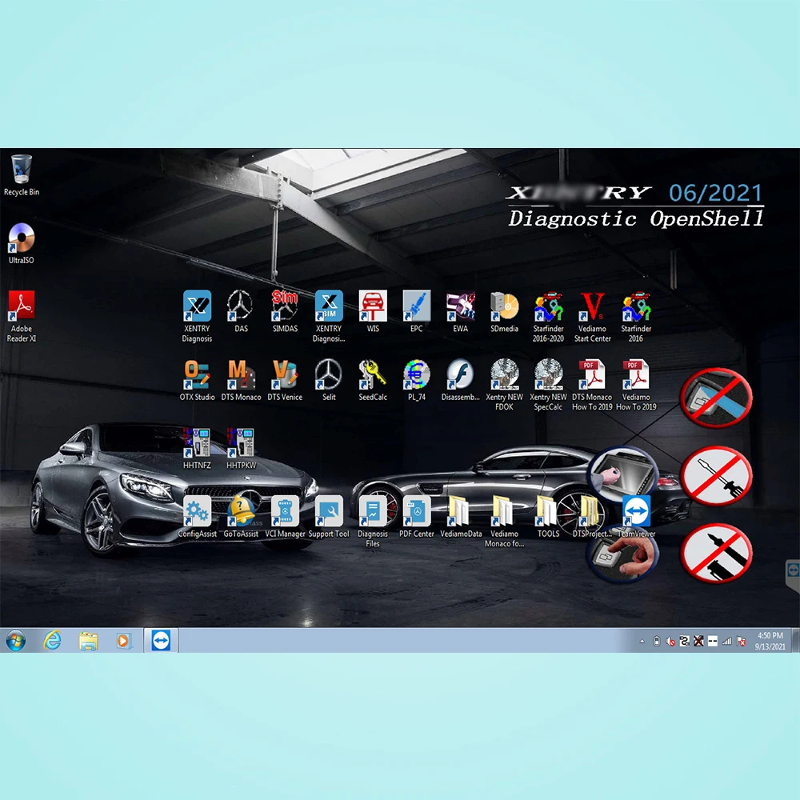Open SDmedia shortcut
The height and width of the screenshot is (800, 800).
click(505, 311)
